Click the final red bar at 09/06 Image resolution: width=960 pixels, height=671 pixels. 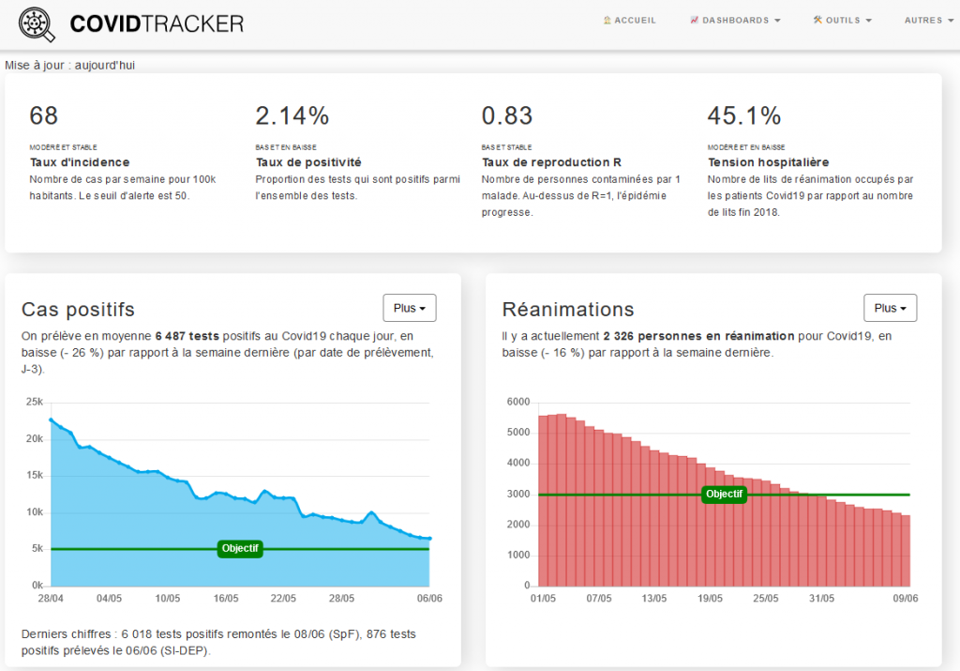(907, 550)
